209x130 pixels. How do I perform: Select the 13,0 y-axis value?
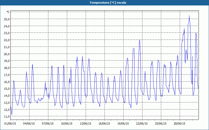pos(7,102)
